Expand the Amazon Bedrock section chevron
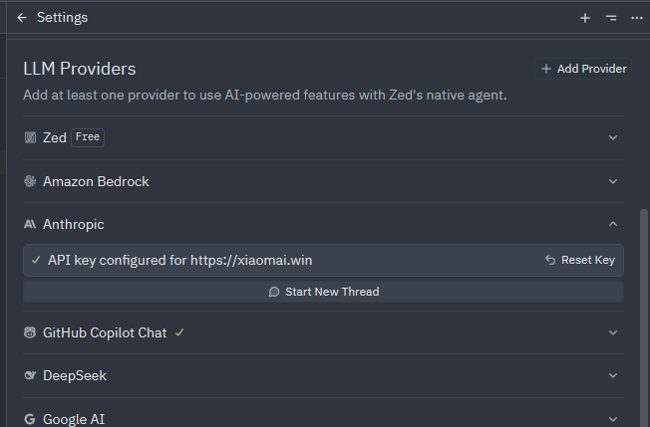650x427 pixels. (x=613, y=181)
